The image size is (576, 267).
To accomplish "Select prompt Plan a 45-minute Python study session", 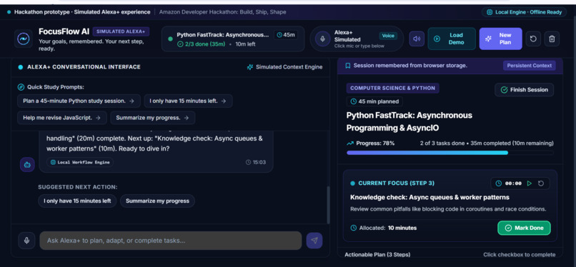I will (79, 101).
